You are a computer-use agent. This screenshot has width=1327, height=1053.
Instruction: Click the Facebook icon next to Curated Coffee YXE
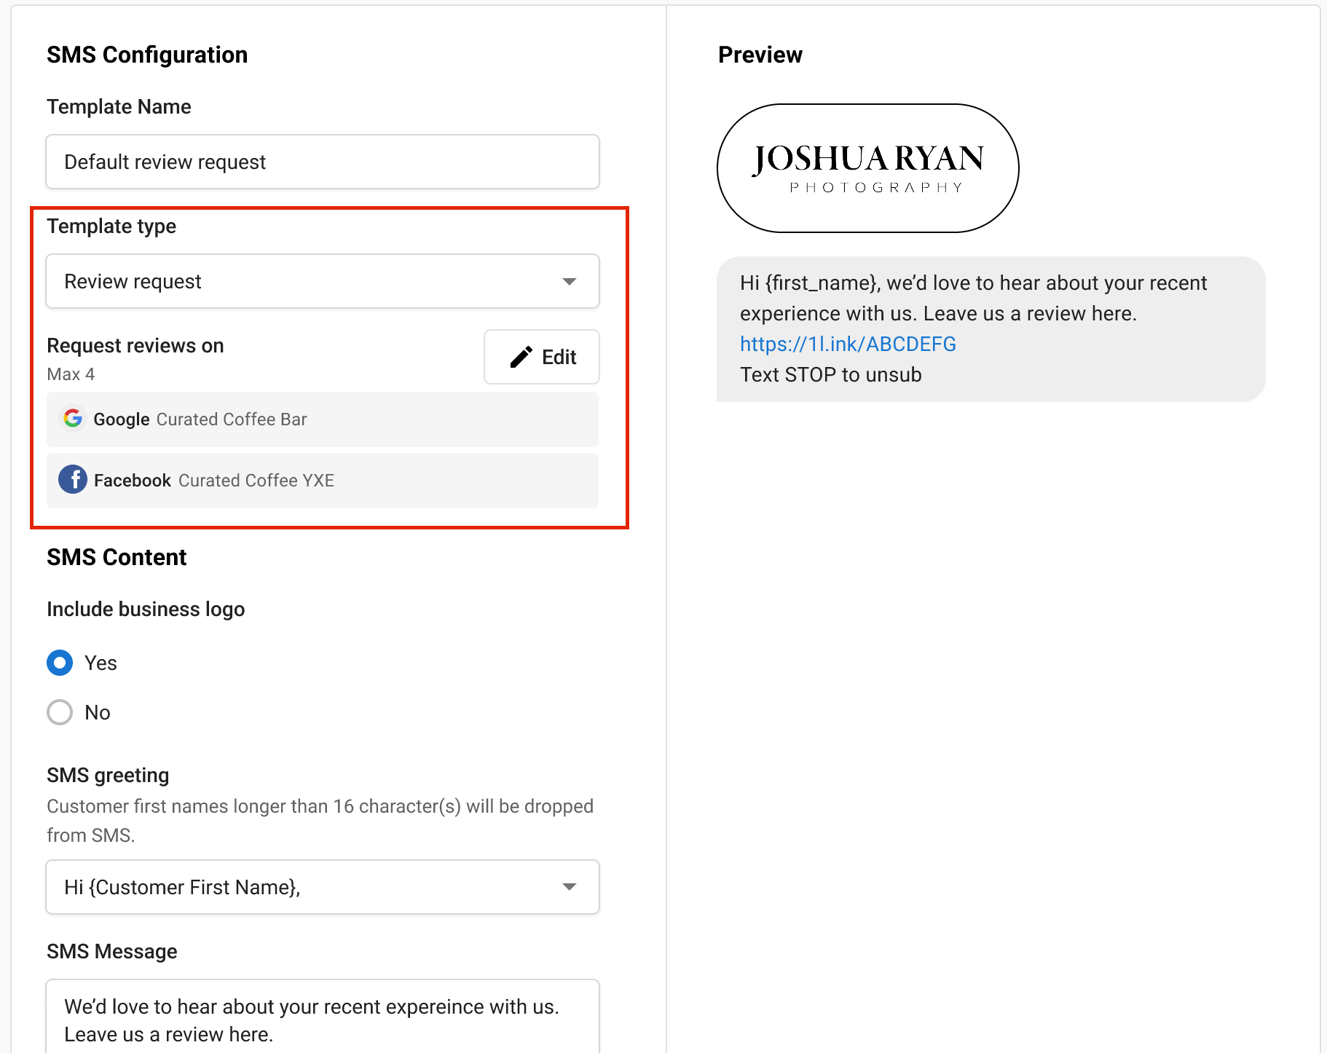click(73, 479)
